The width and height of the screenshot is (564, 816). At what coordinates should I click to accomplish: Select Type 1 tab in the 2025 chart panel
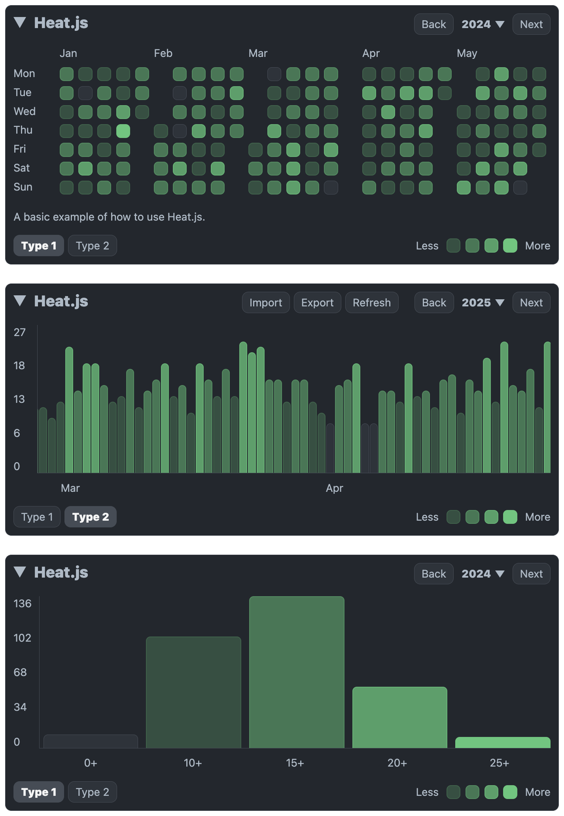(37, 517)
